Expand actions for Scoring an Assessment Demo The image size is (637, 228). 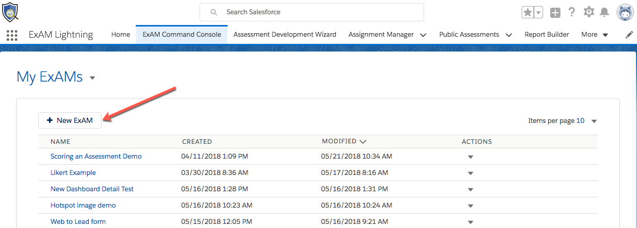pos(471,157)
